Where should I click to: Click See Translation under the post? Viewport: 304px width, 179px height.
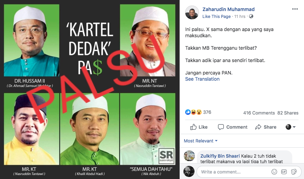202,79
